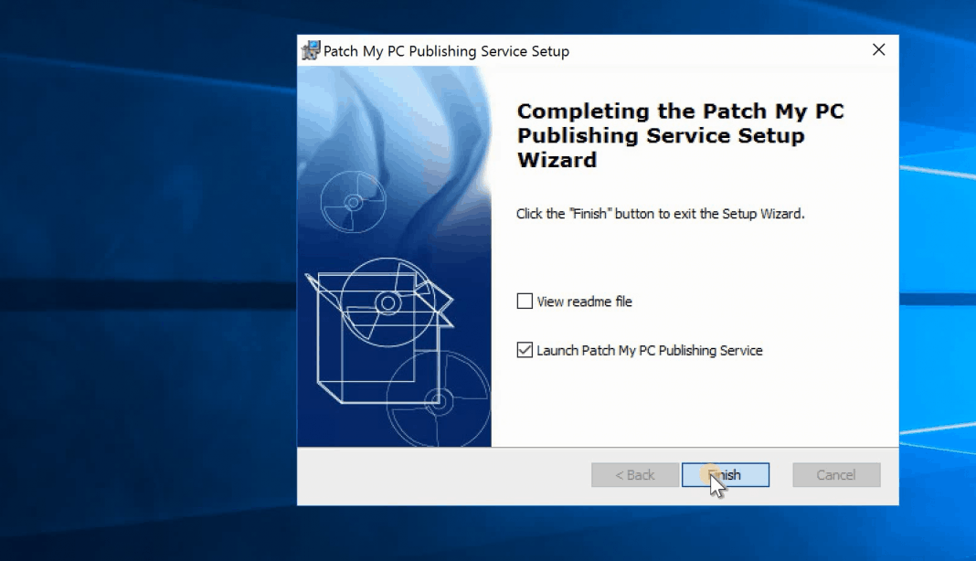The height and width of the screenshot is (561, 976).
Task: Click the text "Click the Finish button to exit"
Action: (x=661, y=214)
